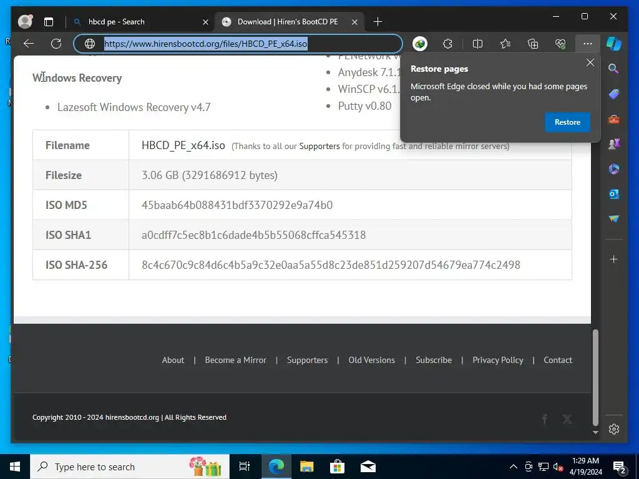
Task: Open the Tools briefcase sidebar icon
Action: [614, 119]
